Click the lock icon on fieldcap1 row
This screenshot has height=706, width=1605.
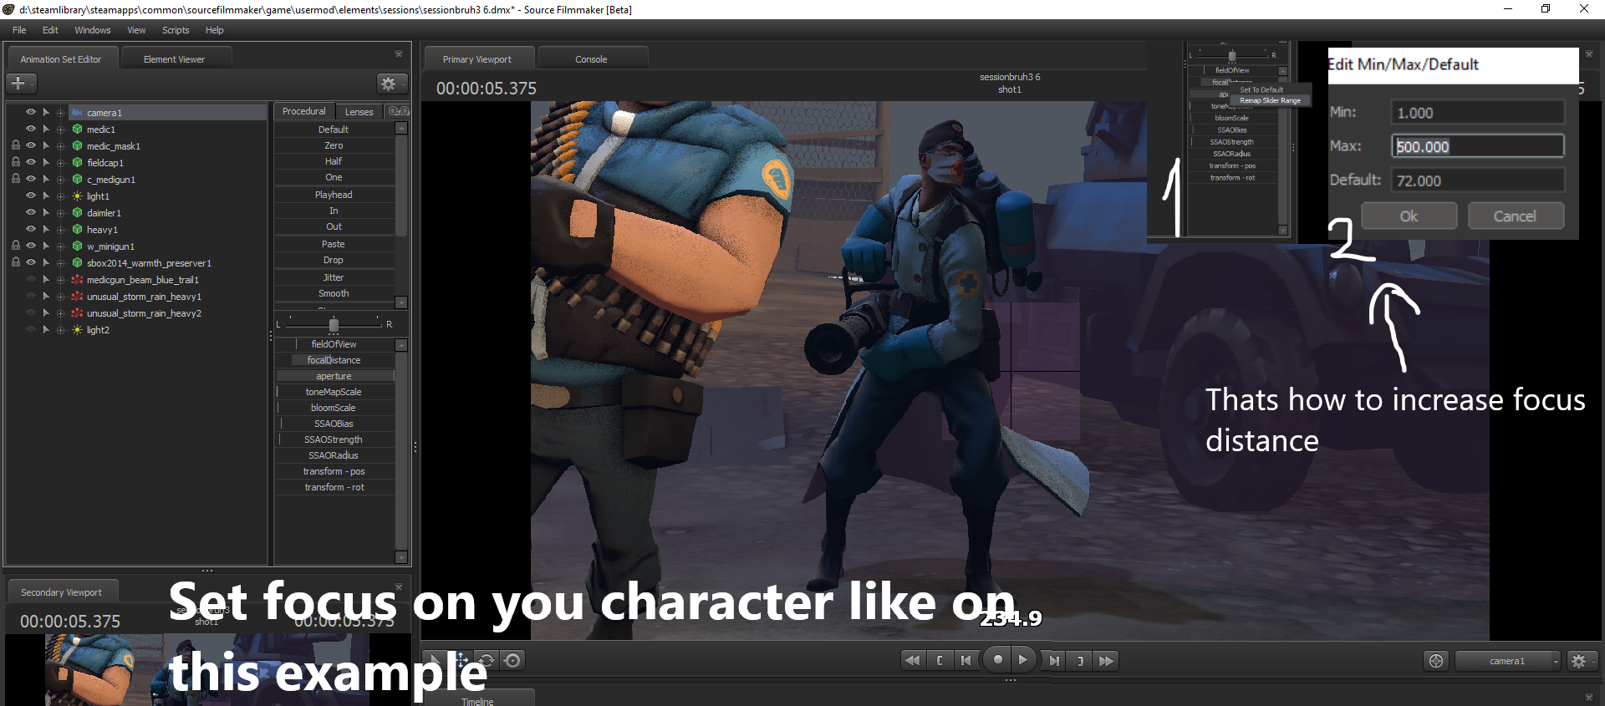(15, 163)
